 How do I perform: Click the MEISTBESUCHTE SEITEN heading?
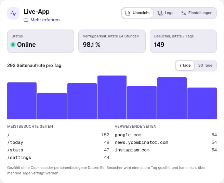click(30, 126)
